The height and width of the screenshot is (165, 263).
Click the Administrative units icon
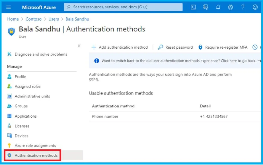point(9,96)
